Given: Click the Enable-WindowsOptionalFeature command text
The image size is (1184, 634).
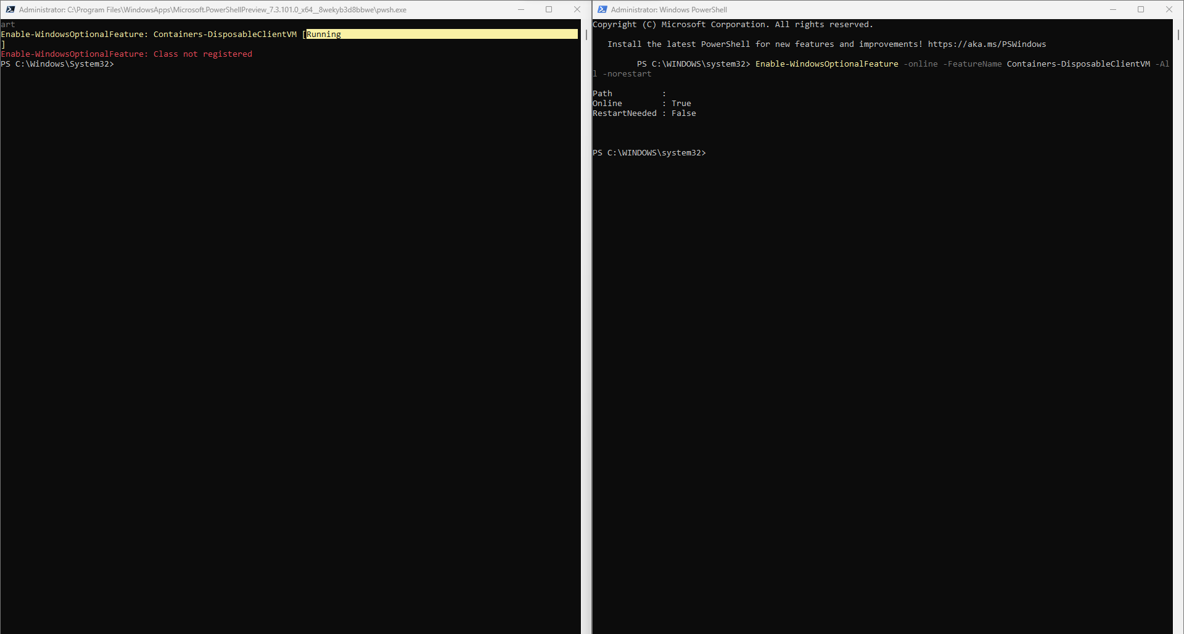Looking at the screenshot, I should [826, 64].
